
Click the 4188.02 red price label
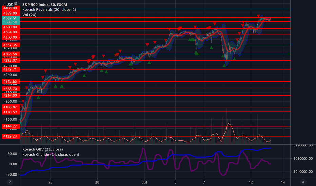pos(11,107)
